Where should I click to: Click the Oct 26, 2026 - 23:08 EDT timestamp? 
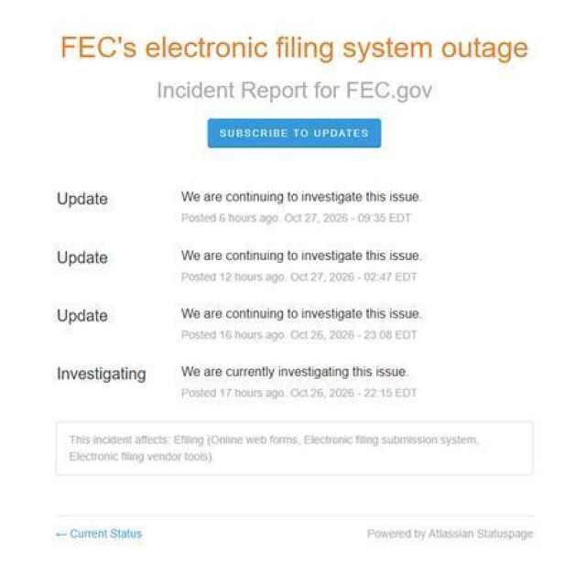coord(353,335)
